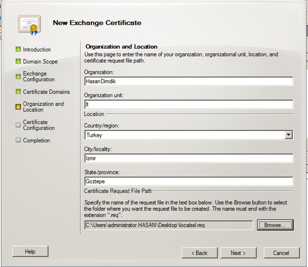Viewport: 308px width, 267px height.
Task: Open the Country/region dropdown arrow
Action: pyautogui.click(x=288, y=135)
